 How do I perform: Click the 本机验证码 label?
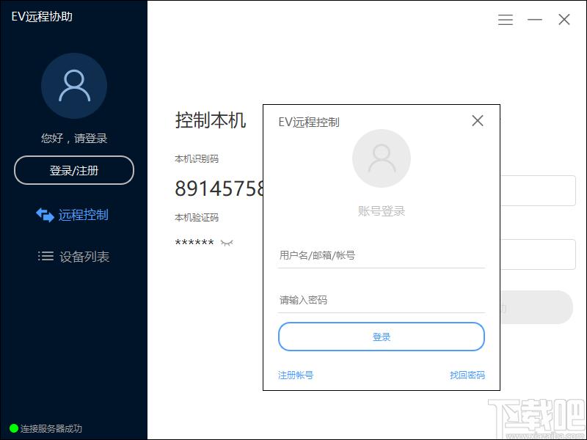click(197, 217)
